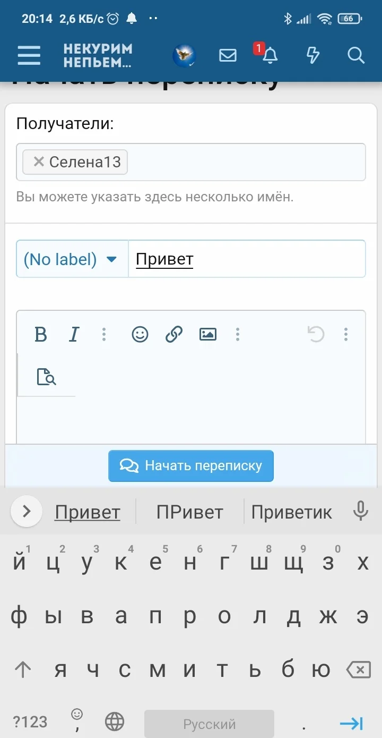Open the private messages envelope icon

point(228,55)
